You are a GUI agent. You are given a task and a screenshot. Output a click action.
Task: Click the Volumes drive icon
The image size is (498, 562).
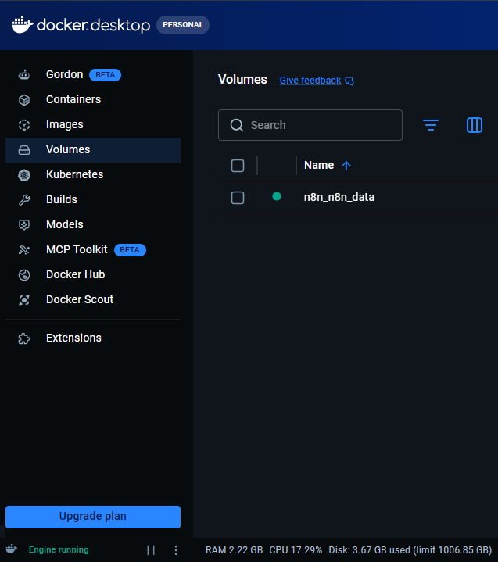pyautogui.click(x=24, y=150)
